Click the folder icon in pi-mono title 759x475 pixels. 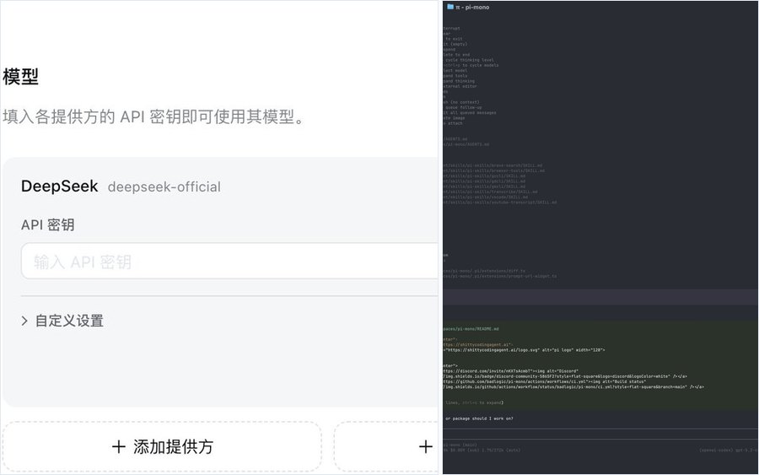(x=450, y=7)
